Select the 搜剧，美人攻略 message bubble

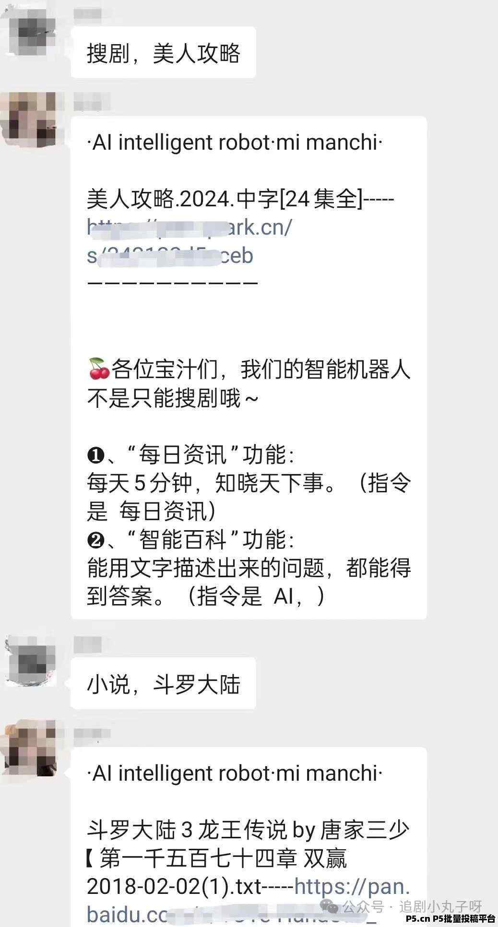(x=164, y=52)
